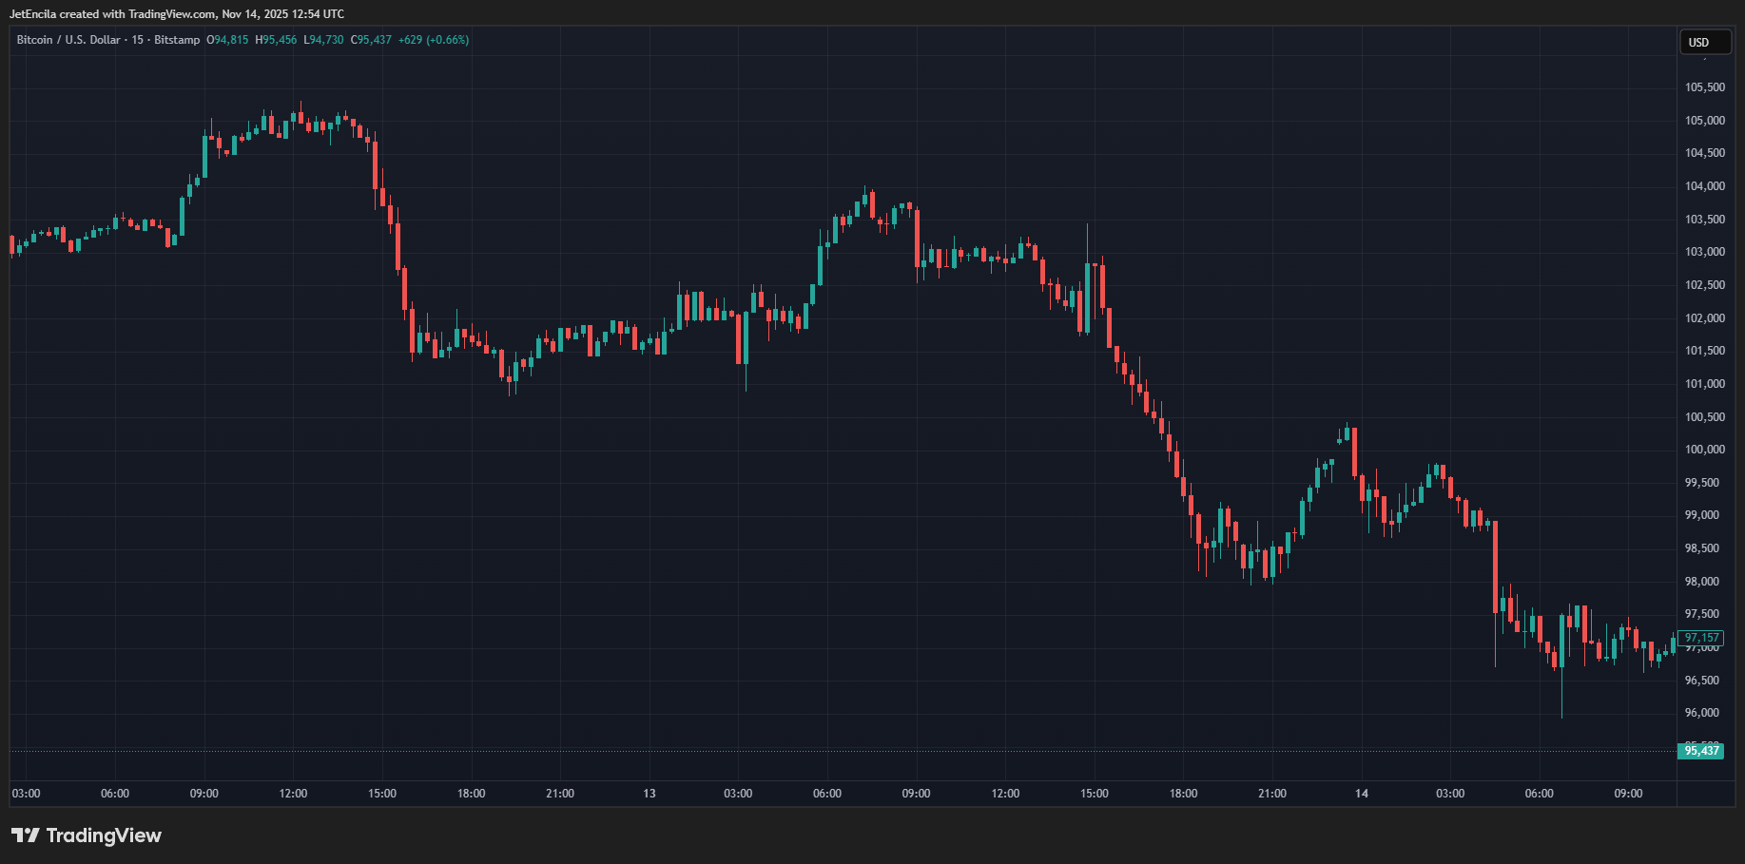Click the high price value H95,456

276,40
